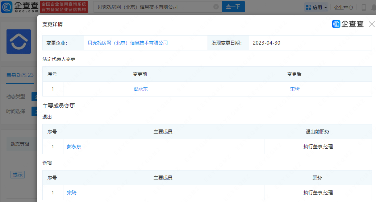376x202 pixels.
Task: Click 彭永东 in the 退出 members table
Action: 74,147
